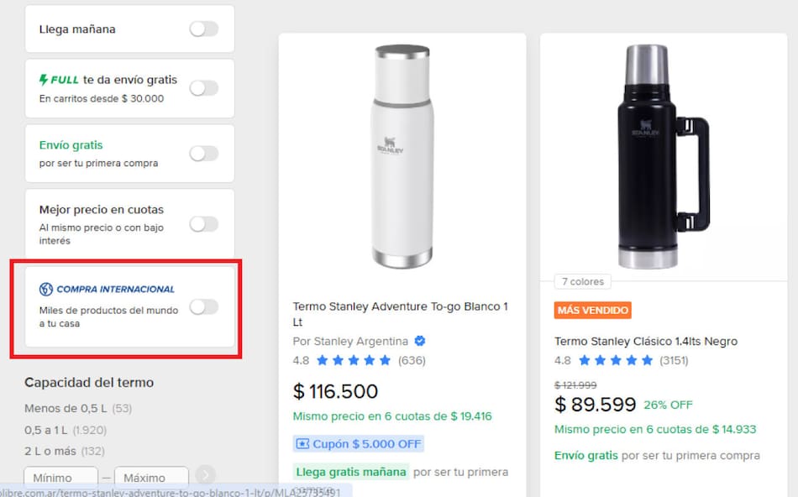Activate the Compra internacional toggle
798x497 pixels.
(x=202, y=308)
